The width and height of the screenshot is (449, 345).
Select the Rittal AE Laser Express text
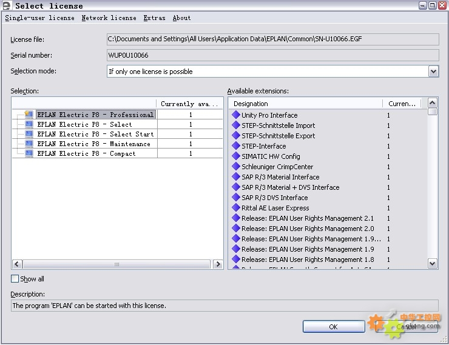(275, 208)
